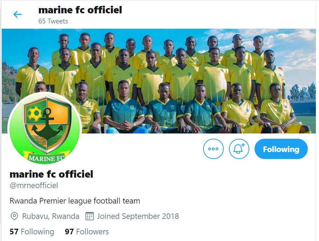Click the "Rwanda Premier league football team" bio
The image size is (319, 241).
[75, 201]
